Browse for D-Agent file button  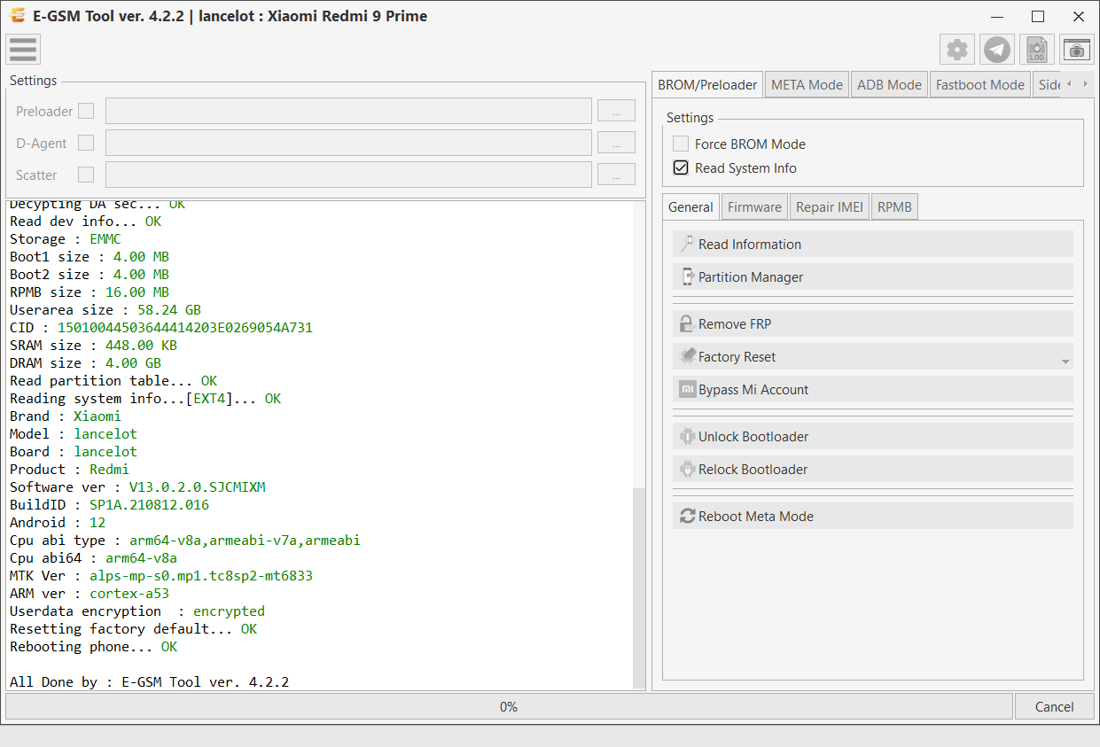(616, 143)
